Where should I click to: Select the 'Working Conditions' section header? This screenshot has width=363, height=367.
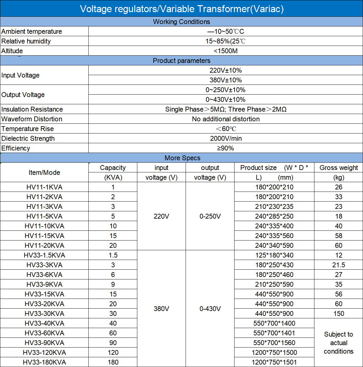(x=181, y=22)
